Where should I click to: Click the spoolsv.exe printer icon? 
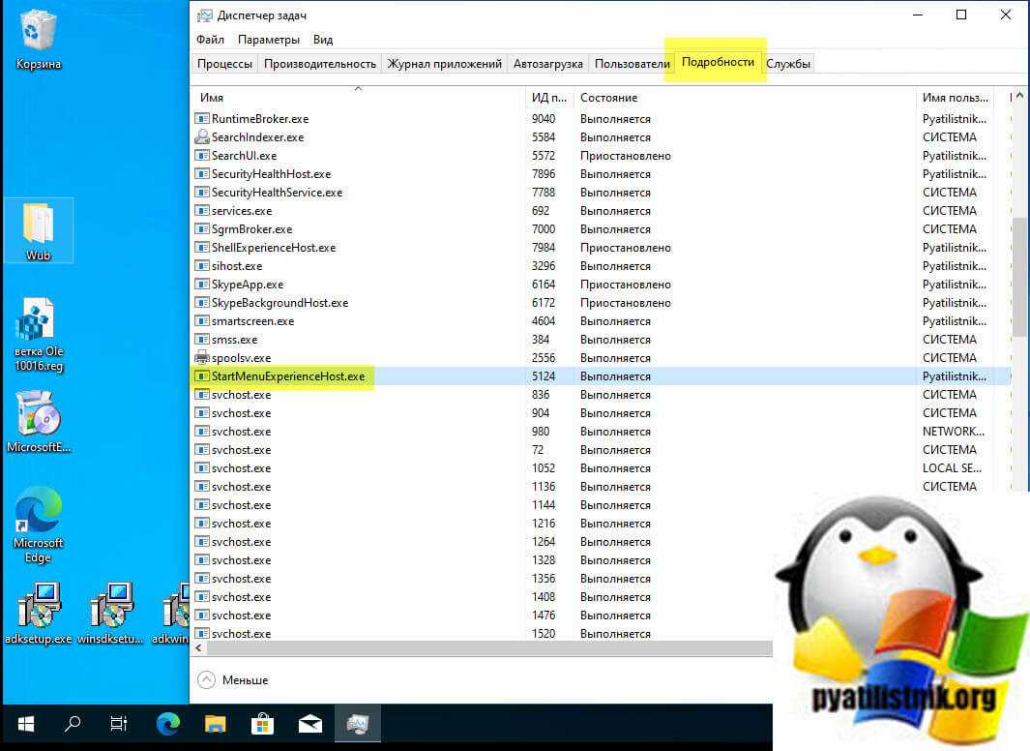click(x=202, y=358)
